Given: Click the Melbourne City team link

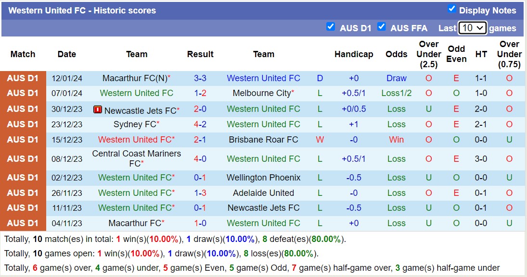Looking at the screenshot, I should tap(262, 94).
